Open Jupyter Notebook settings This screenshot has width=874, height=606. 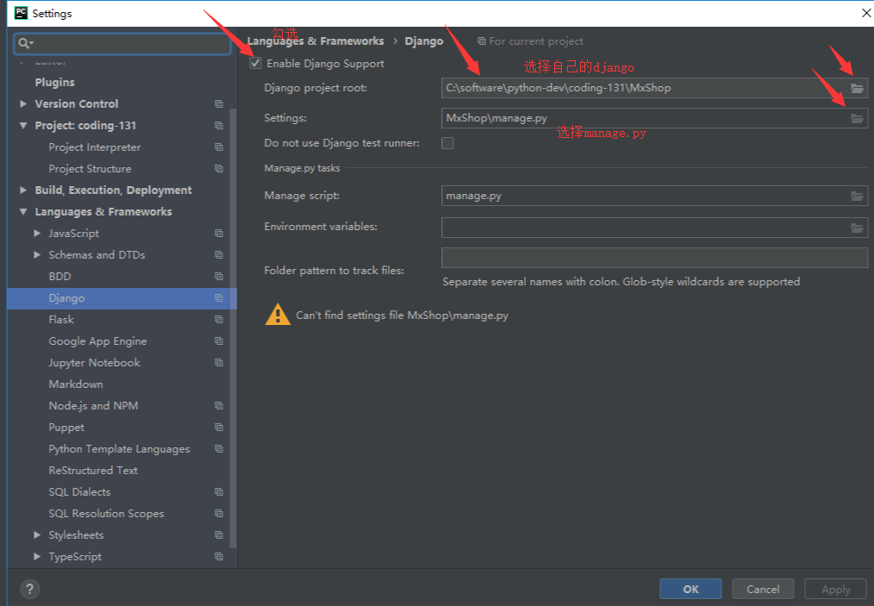(94, 362)
